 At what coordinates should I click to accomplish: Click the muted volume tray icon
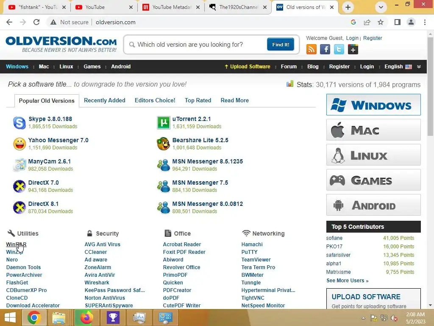(394, 318)
